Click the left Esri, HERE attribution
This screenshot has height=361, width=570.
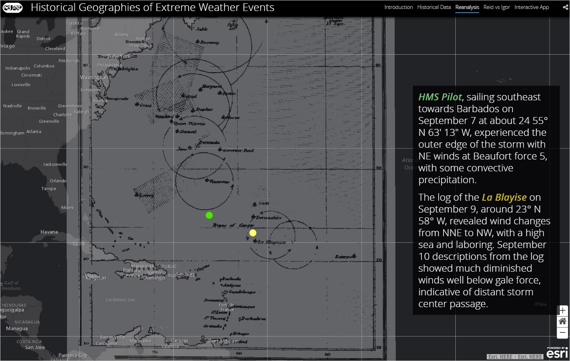[x=500, y=357]
